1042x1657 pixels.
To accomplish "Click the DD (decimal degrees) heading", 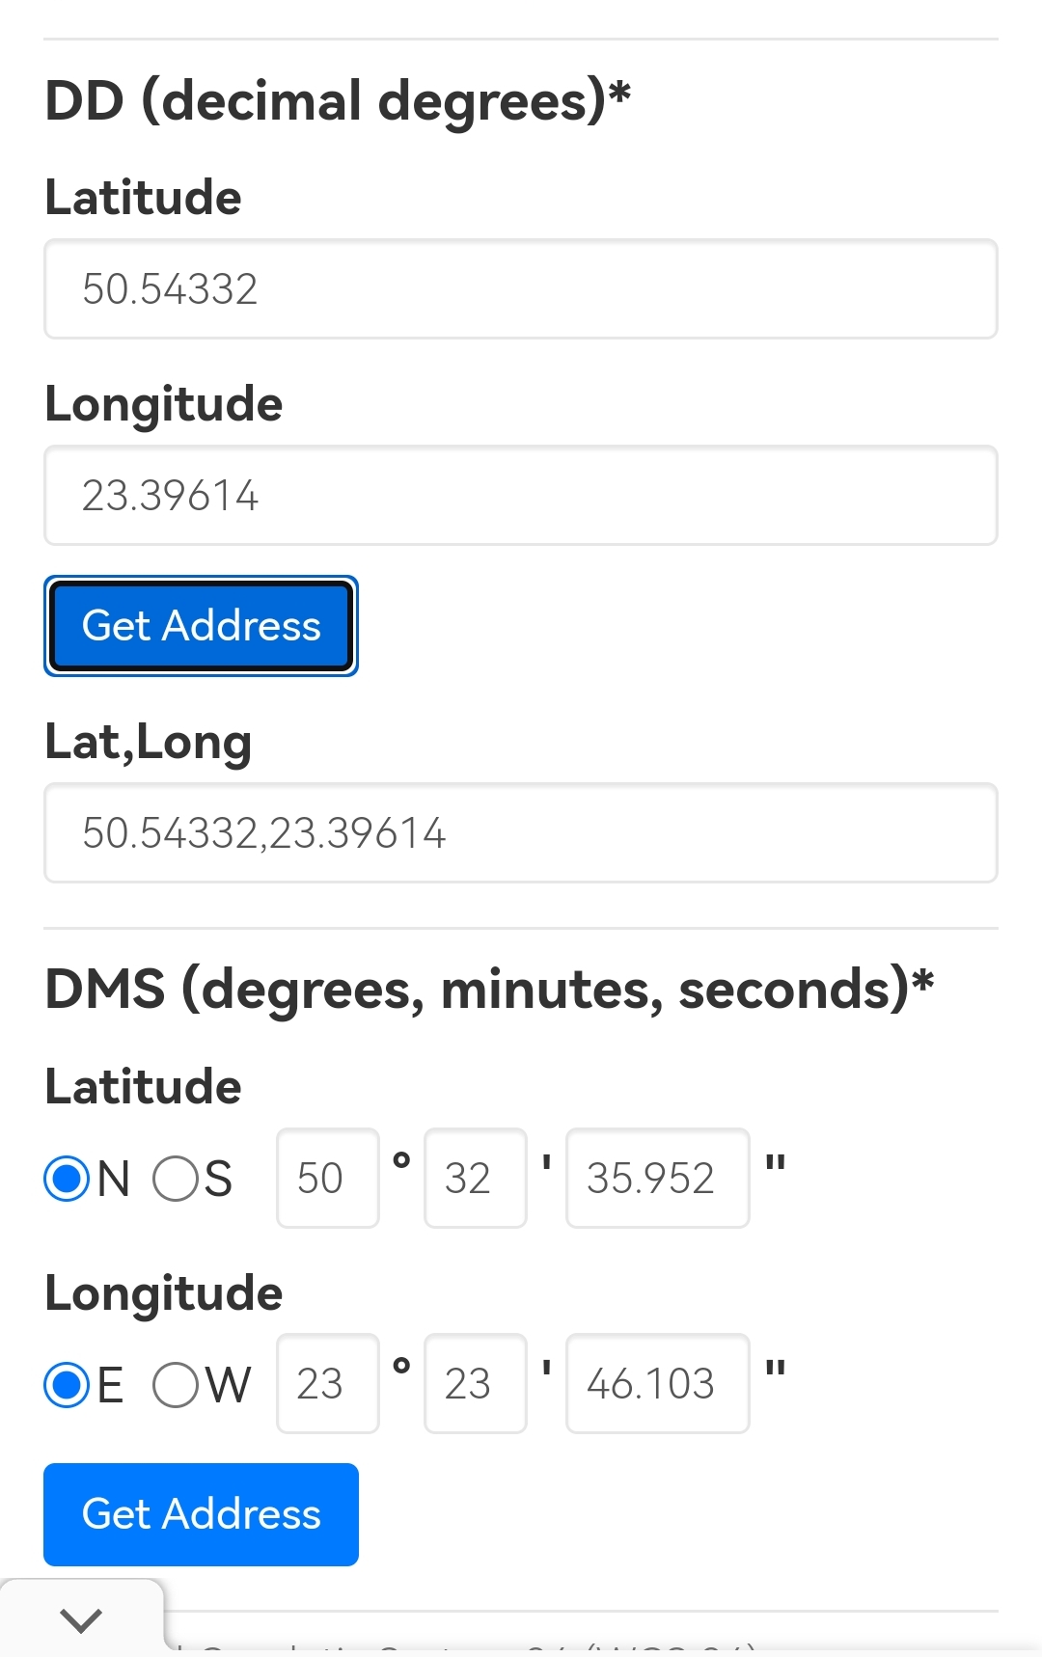I will (x=338, y=100).
